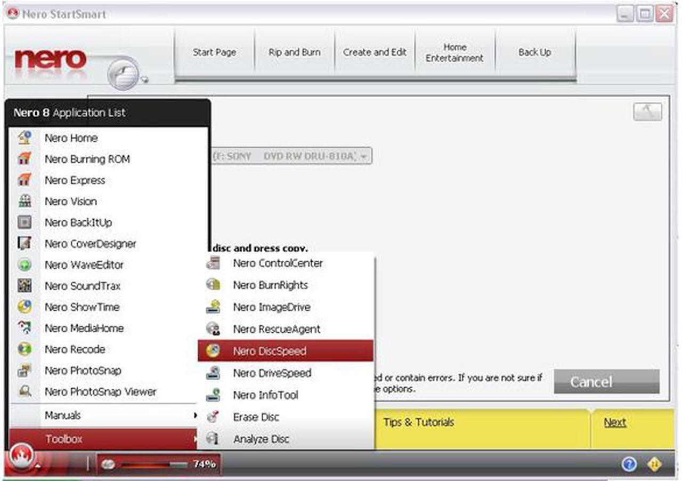
Task: Click the speaker icon beside the volume bar
Action: point(108,464)
